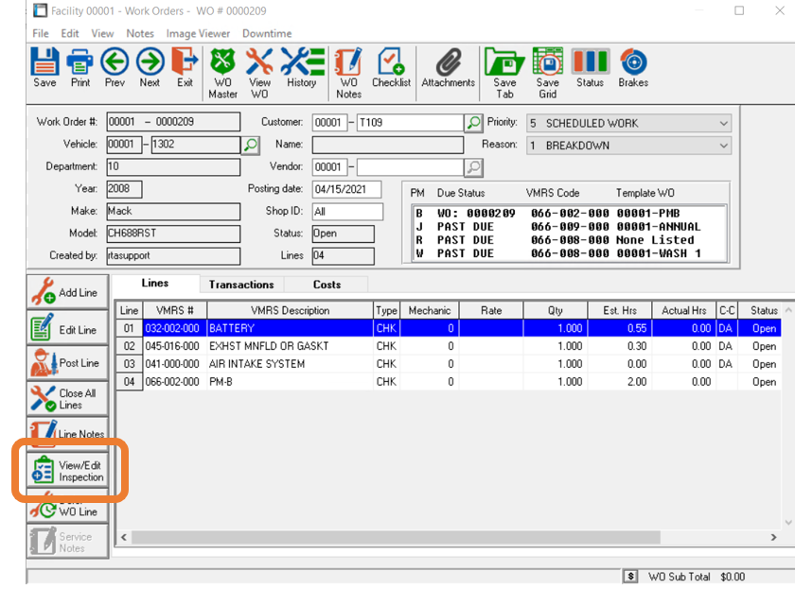Open the Downtime menu
Viewport: 795px width, 589px height.
pos(267,33)
